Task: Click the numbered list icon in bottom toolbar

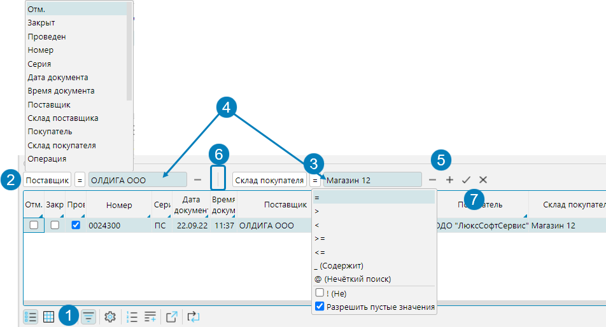Action: coord(132,317)
